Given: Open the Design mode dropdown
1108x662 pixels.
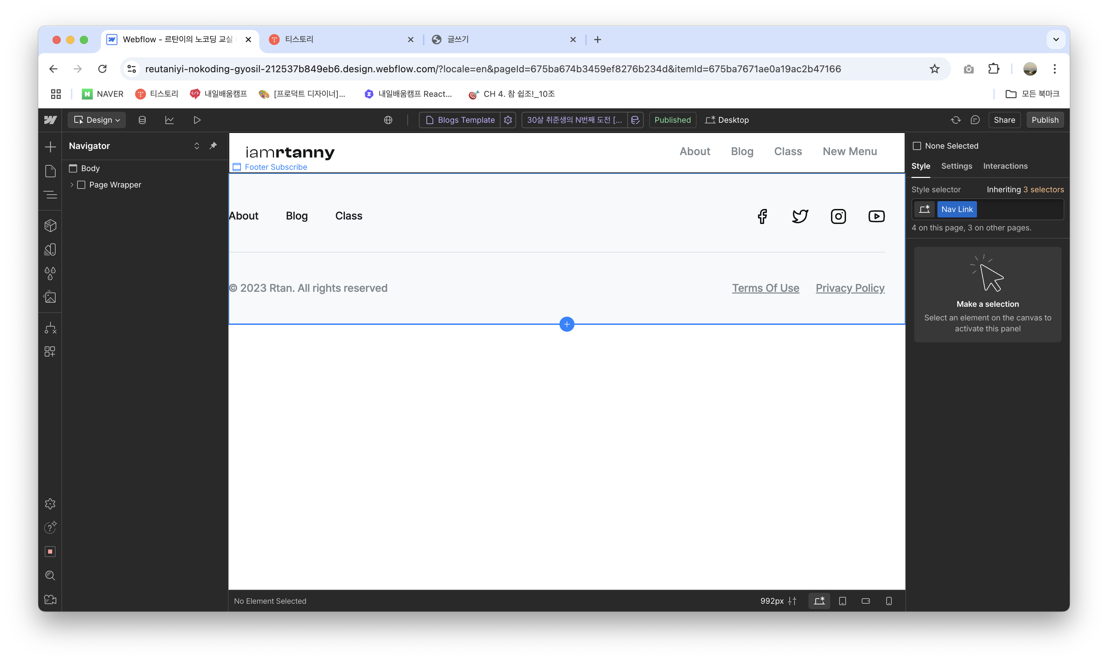Looking at the screenshot, I should click(97, 120).
